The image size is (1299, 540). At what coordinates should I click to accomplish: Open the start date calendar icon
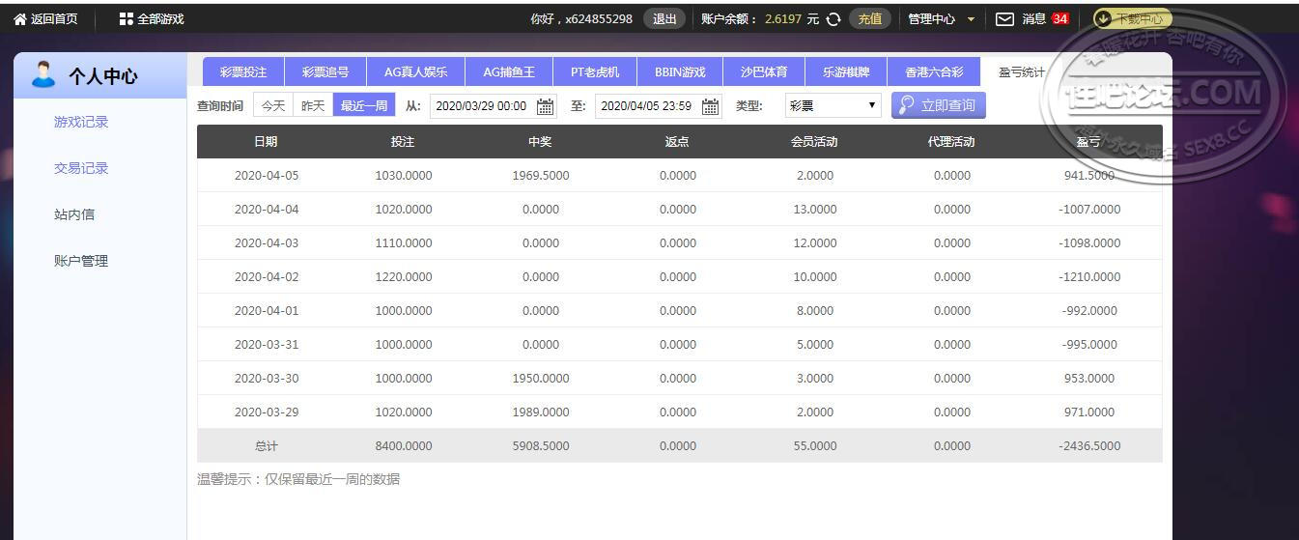coord(545,106)
